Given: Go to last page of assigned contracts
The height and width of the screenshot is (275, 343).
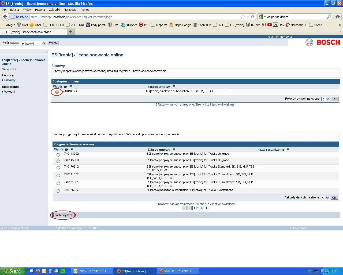Looking at the screenshot, I should point(207,208).
